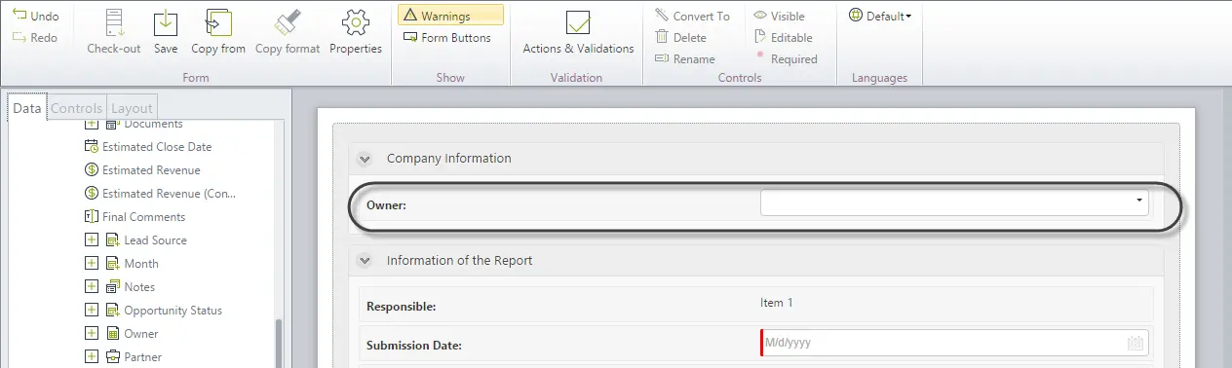Image resolution: width=1232 pixels, height=368 pixels.
Task: Click the Estimated Close Date calendar icon
Action: (x=92, y=147)
